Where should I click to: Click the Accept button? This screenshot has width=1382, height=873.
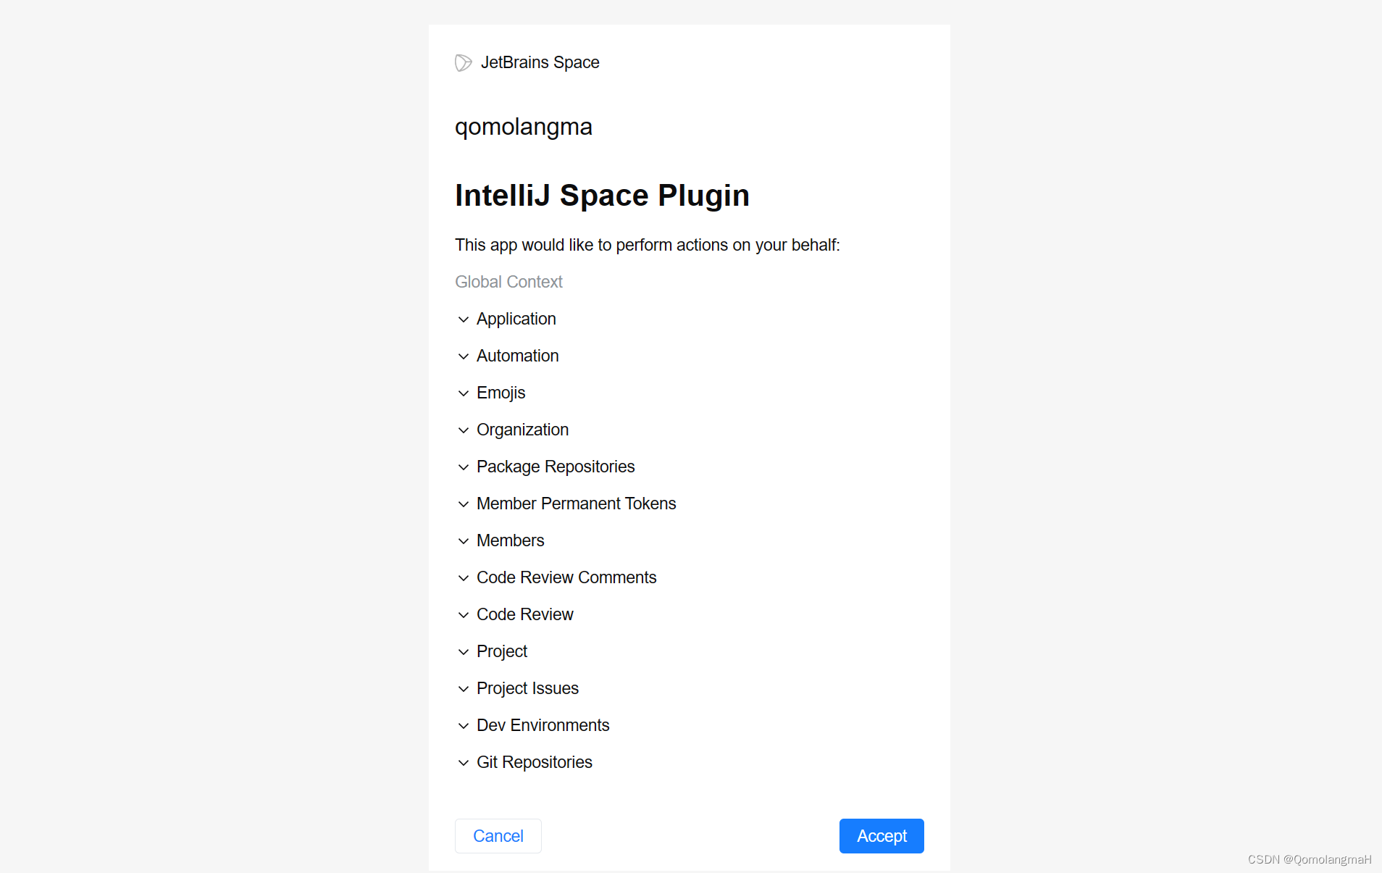point(881,835)
